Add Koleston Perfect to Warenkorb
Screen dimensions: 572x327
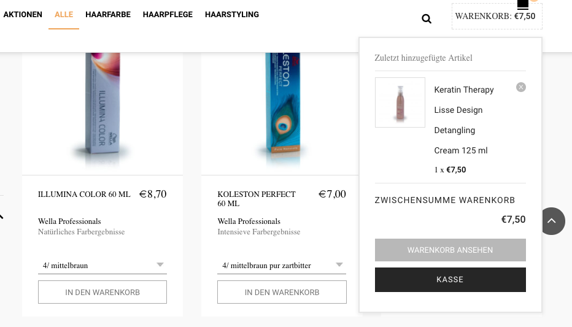[x=282, y=293]
